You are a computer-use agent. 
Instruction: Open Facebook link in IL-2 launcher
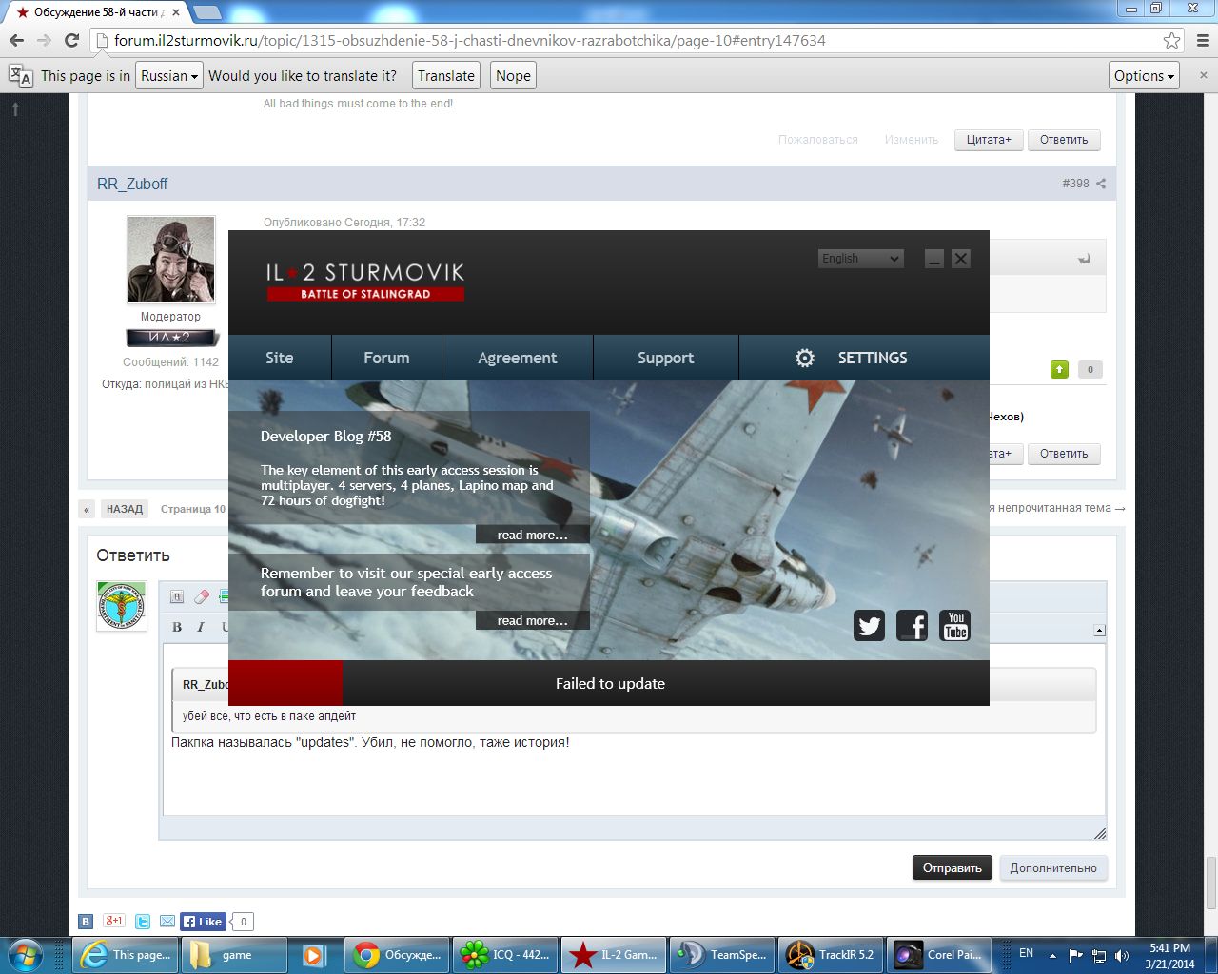[912, 625]
